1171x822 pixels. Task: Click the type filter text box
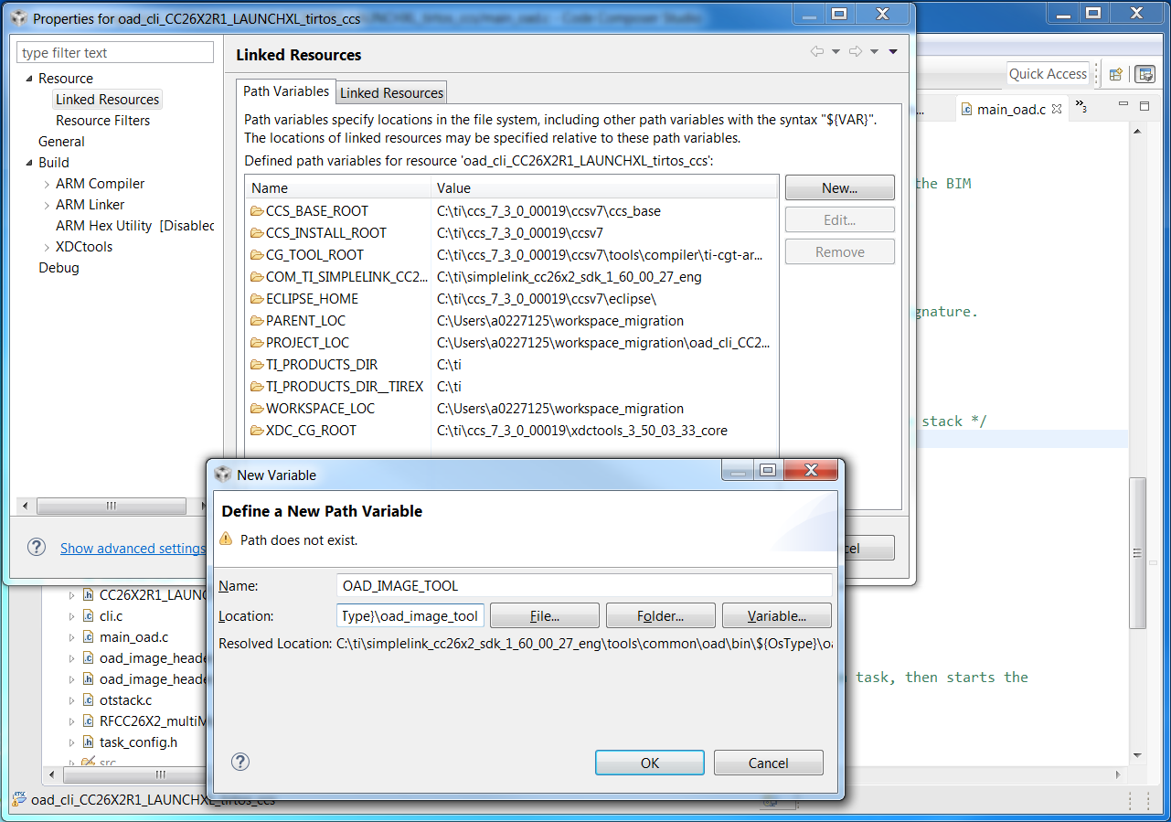115,53
